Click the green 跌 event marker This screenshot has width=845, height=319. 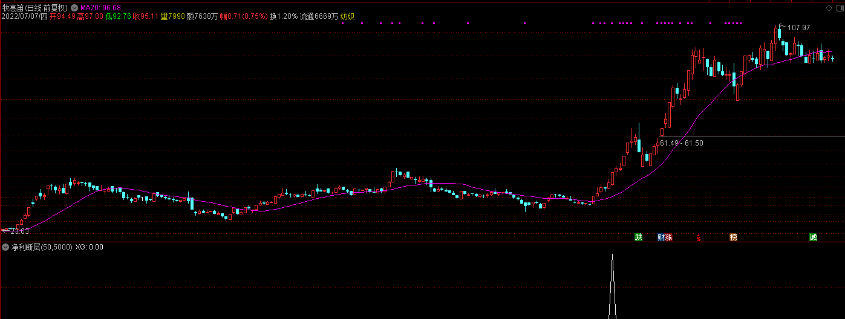[638, 237]
